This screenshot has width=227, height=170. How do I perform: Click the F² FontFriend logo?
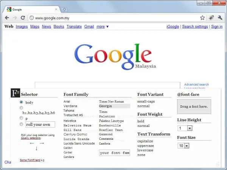point(16,93)
